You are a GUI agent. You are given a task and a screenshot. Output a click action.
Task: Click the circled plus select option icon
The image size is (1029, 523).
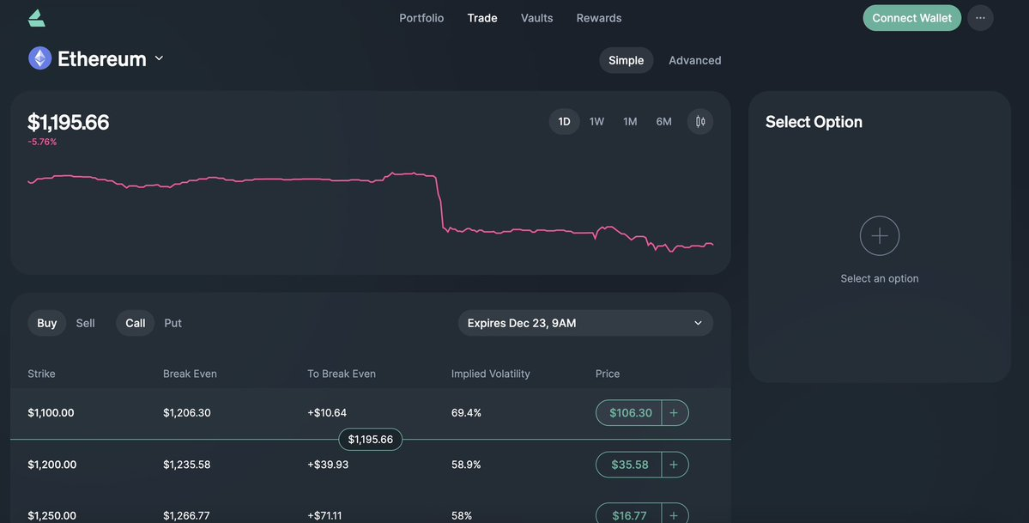tap(880, 235)
